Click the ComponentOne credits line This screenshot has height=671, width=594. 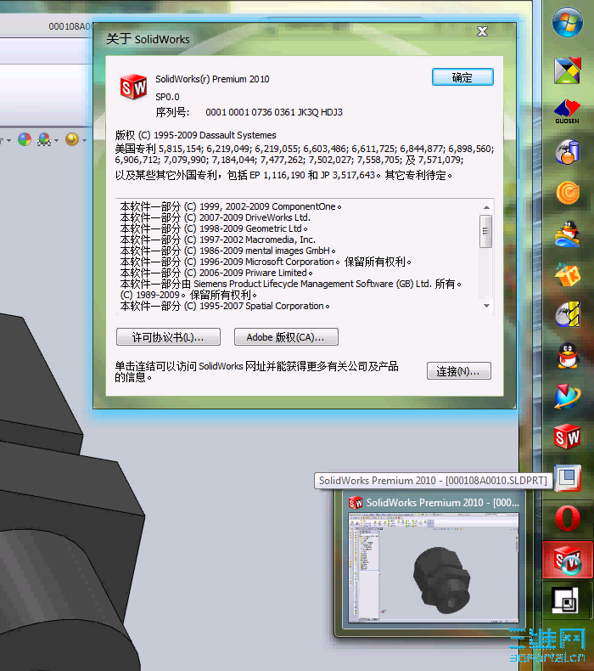[231, 206]
